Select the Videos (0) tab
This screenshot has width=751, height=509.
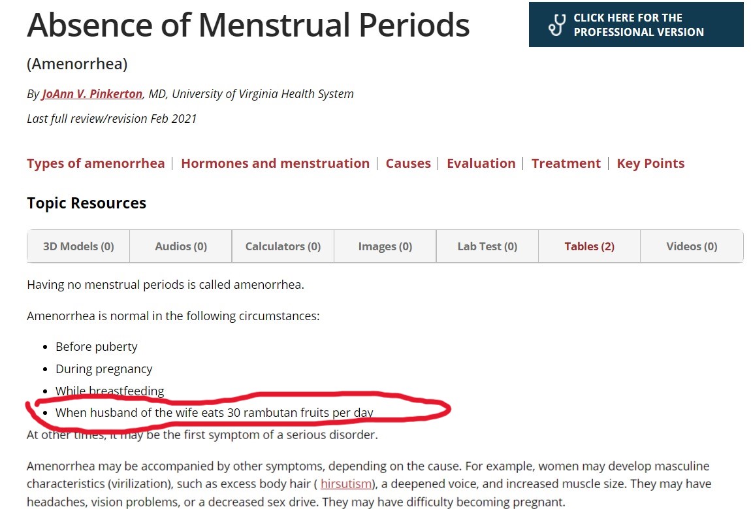click(692, 246)
